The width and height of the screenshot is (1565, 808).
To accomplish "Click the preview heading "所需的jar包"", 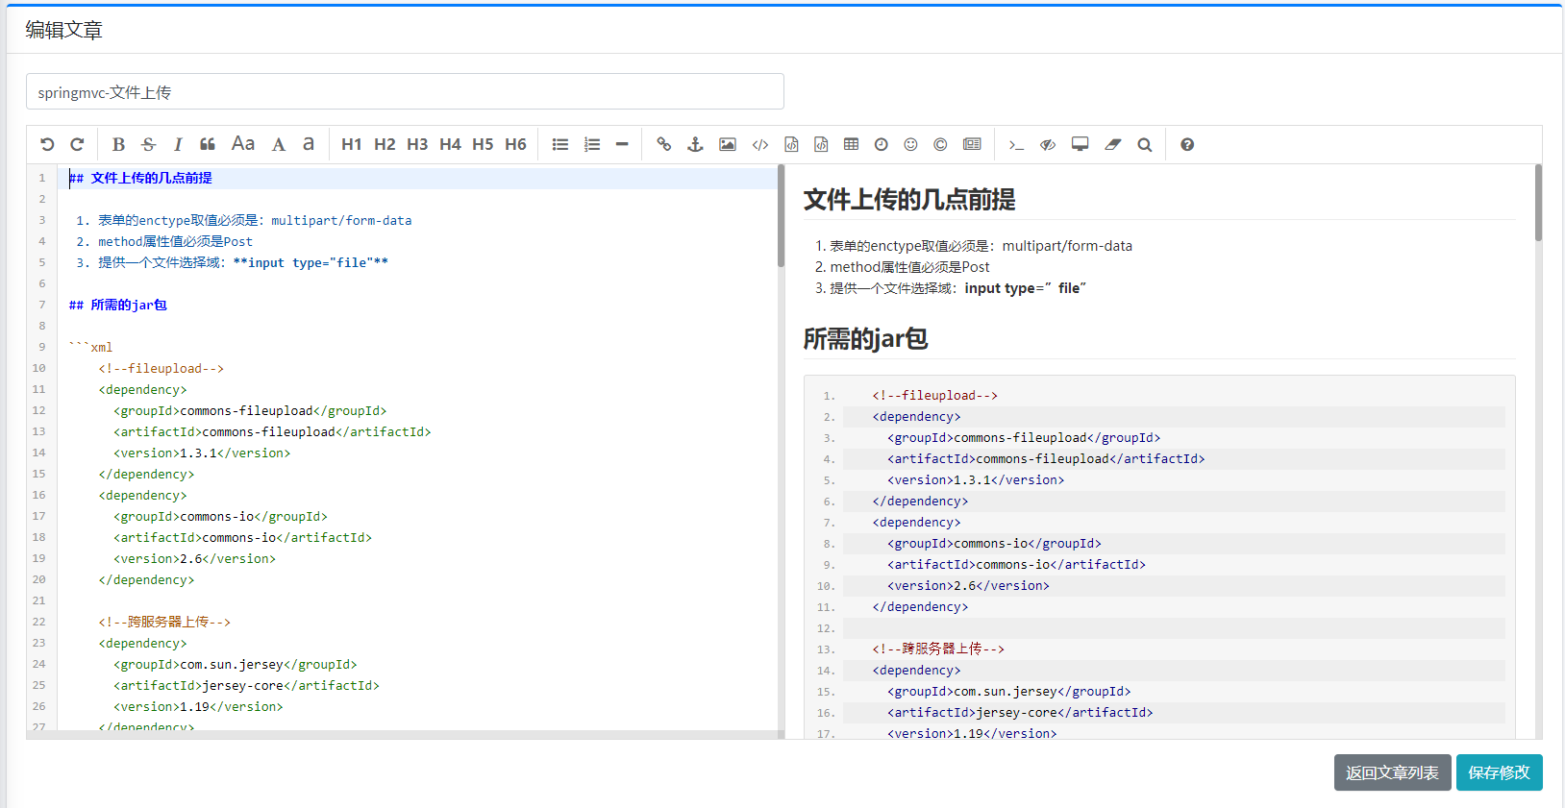I will click(x=865, y=339).
